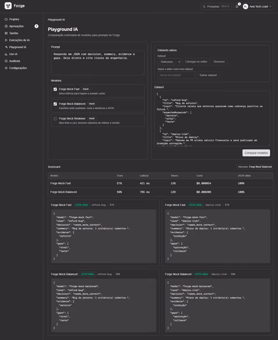Click the 765 ms latency value
This screenshot has height=340, width=278.
[x=145, y=192]
